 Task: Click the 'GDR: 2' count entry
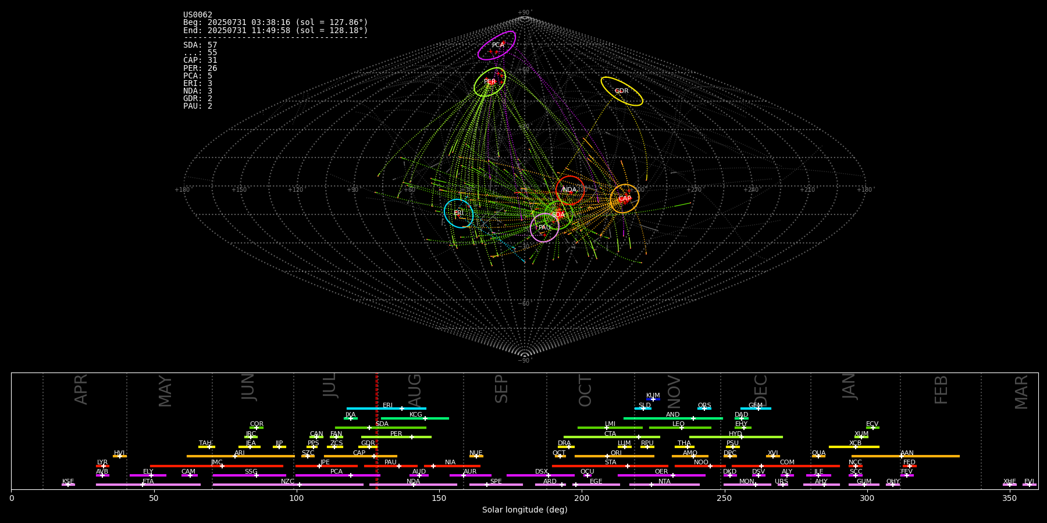click(198, 99)
